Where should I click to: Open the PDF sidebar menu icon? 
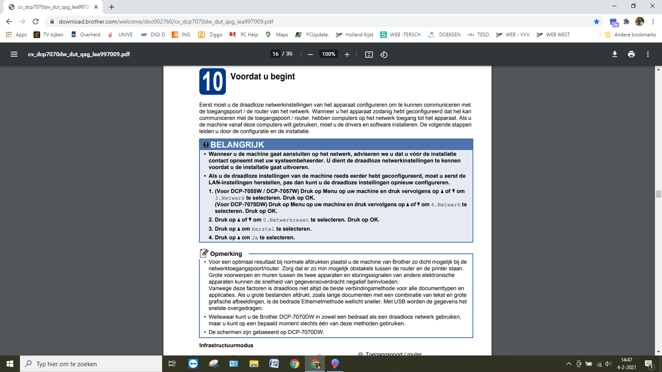14,54
